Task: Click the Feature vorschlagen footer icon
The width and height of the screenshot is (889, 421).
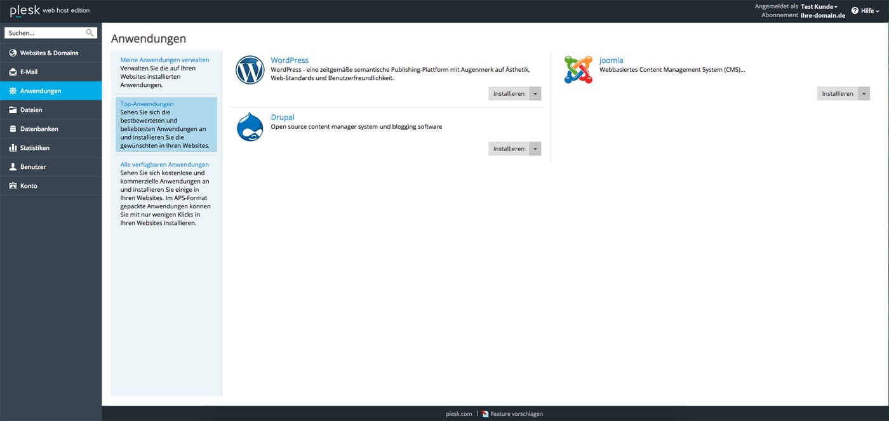Action: [x=485, y=413]
